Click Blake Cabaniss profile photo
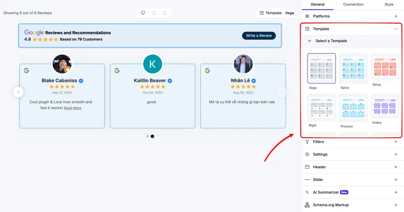The image size is (404, 212). click(x=62, y=64)
